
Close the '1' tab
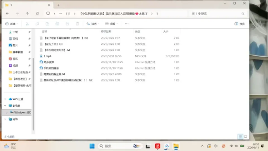[49, 5]
